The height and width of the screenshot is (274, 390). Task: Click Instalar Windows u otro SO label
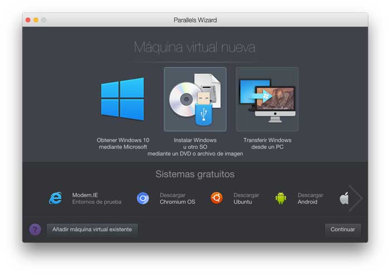point(195,147)
